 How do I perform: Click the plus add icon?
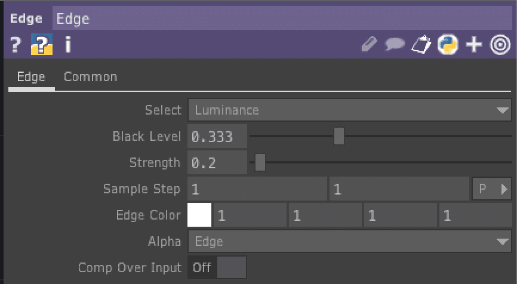pos(473,45)
